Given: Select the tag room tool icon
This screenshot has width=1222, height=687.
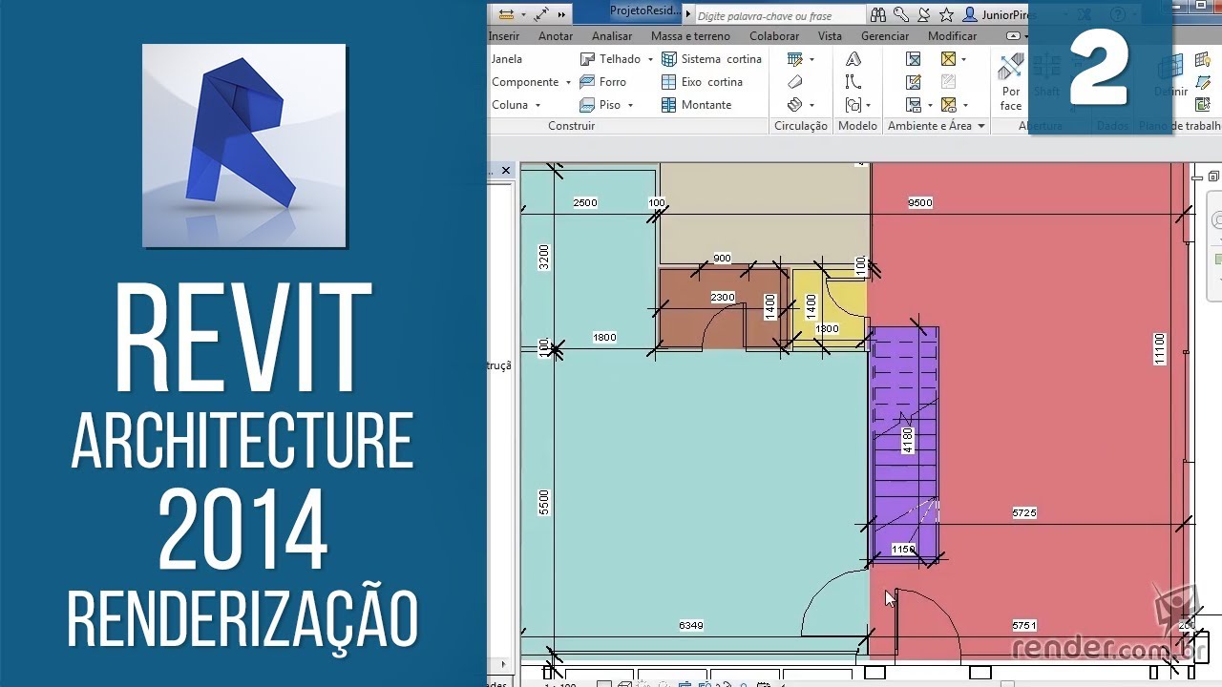Looking at the screenshot, I should coord(914,105).
